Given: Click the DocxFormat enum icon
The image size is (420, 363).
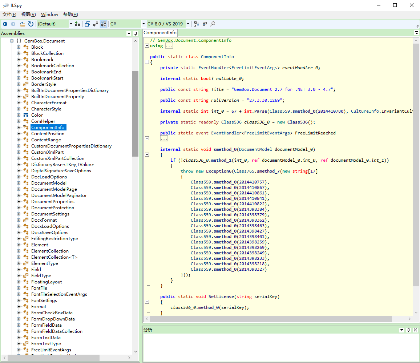Looking at the screenshot, I should pyautogui.click(x=26, y=220).
